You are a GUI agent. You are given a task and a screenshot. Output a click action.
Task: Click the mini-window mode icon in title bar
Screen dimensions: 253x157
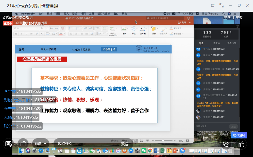pyautogui.click(x=213, y=5)
